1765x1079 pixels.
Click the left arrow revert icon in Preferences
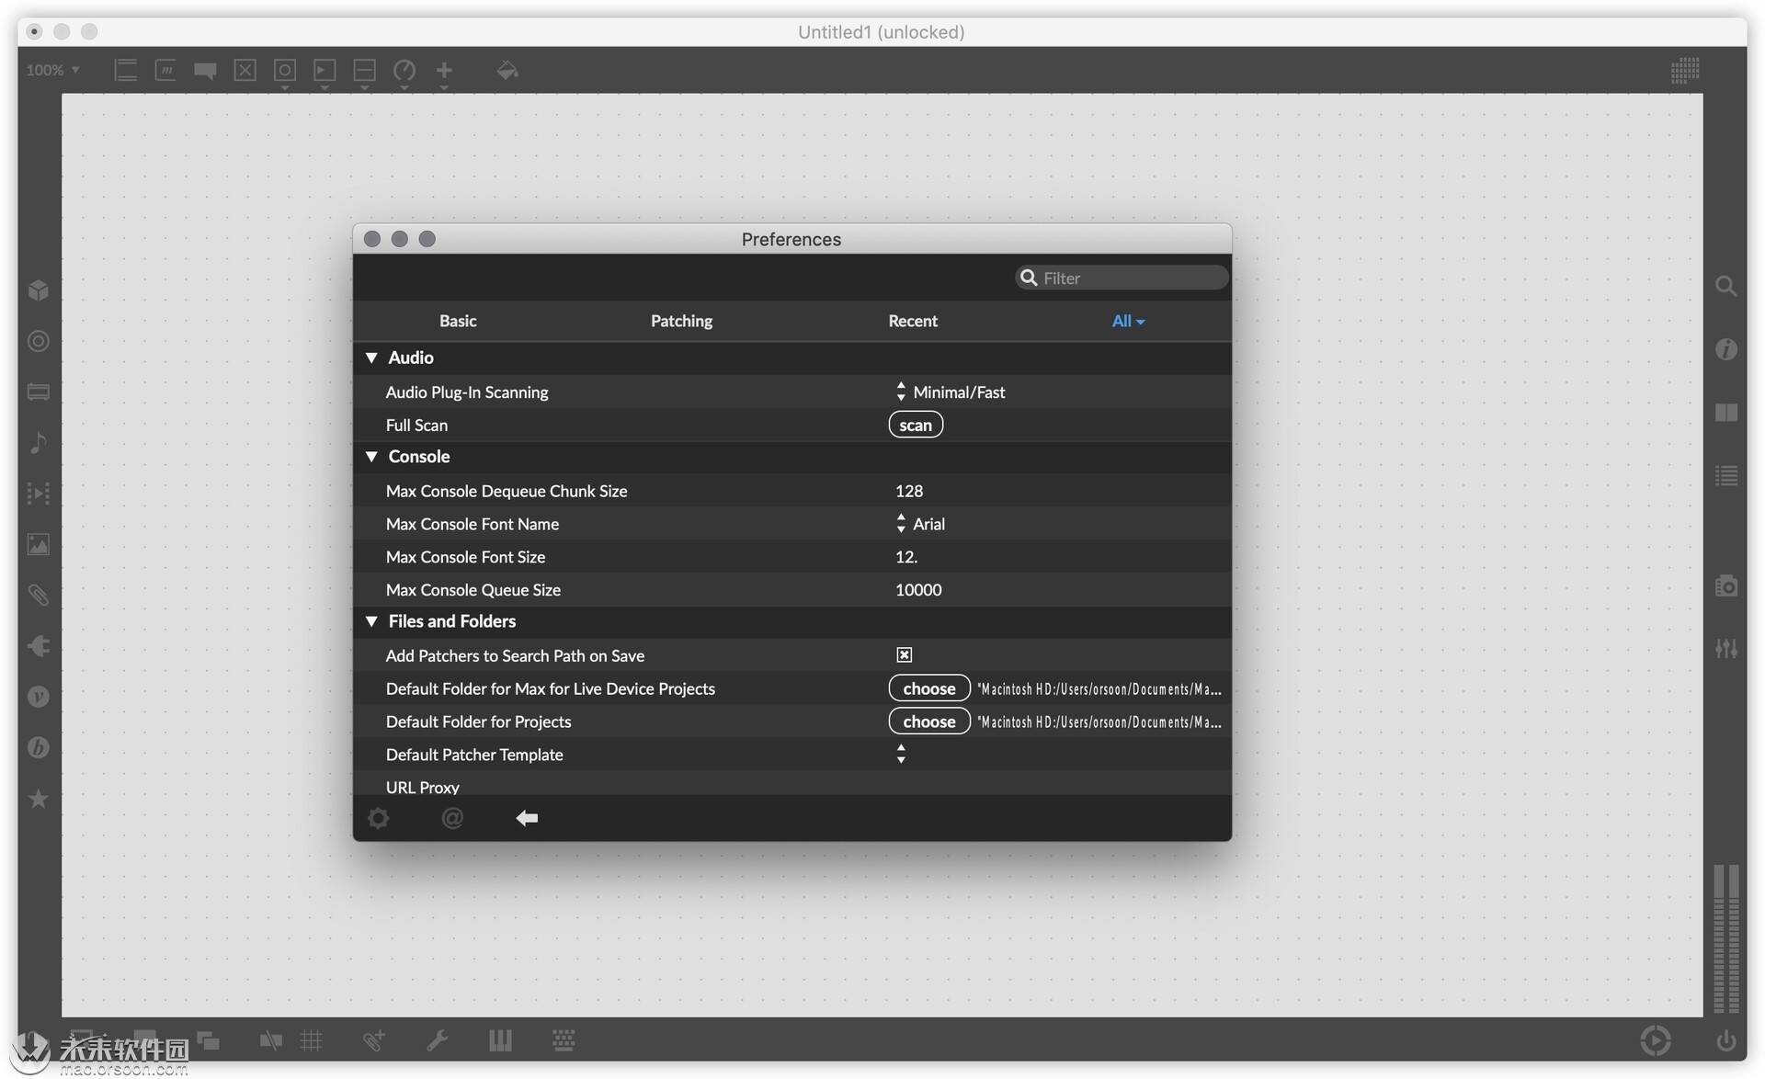[527, 817]
